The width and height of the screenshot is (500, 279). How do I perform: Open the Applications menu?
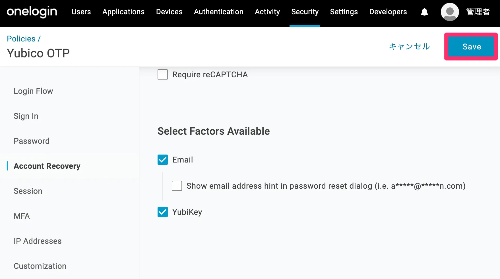pos(123,12)
